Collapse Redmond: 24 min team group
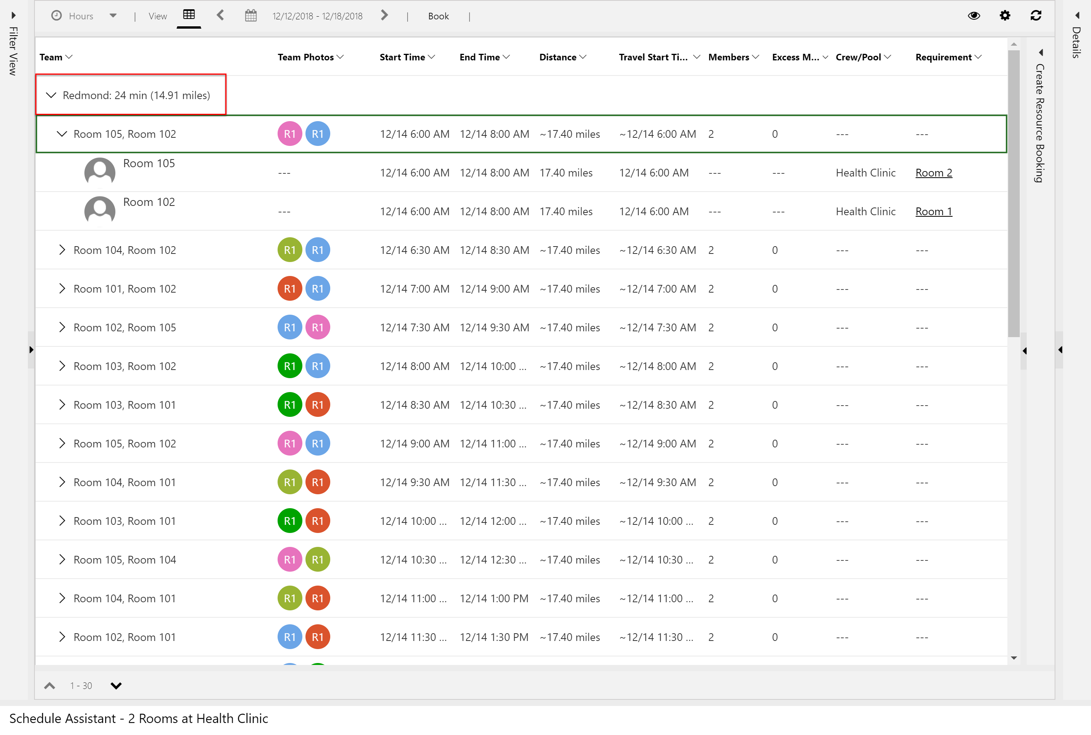Screen dimensions: 1091x735 click(51, 94)
